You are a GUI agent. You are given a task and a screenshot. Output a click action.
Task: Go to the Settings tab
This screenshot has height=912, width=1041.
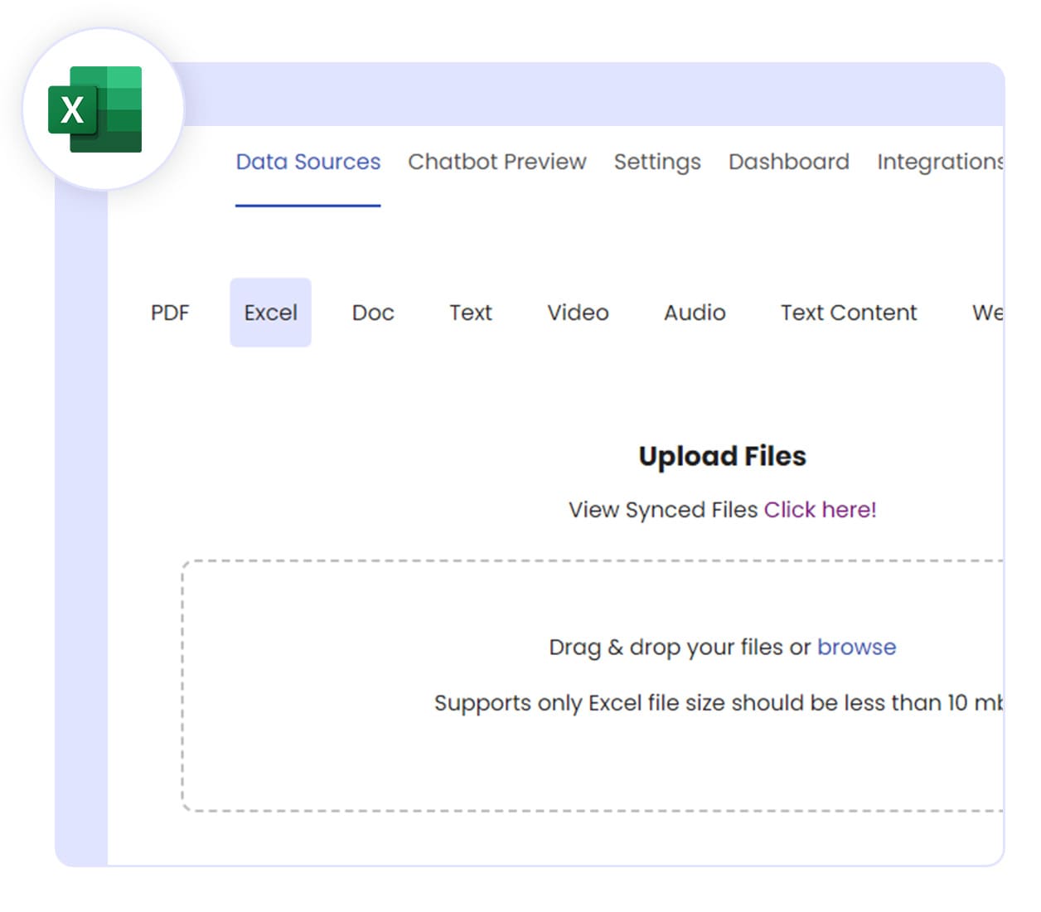[x=657, y=162]
